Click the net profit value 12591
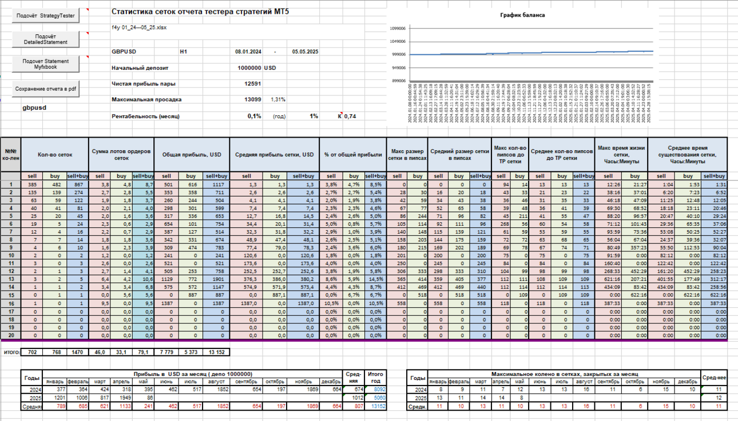 point(253,83)
